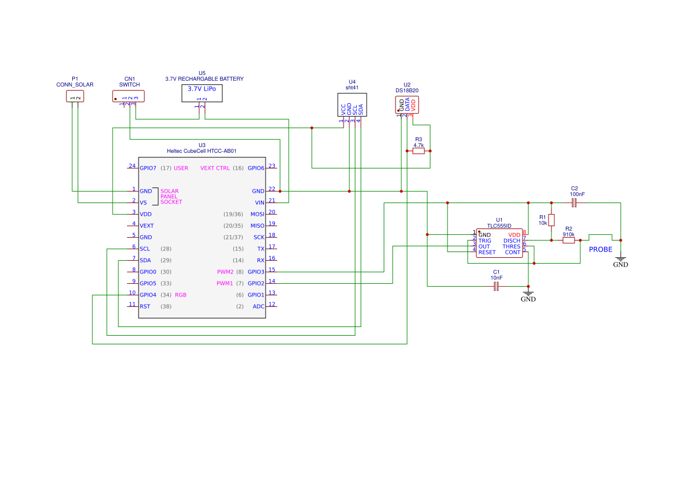Select the U4 sht41 sensor symbol
Screen dimensions: 675x477
tap(352, 106)
